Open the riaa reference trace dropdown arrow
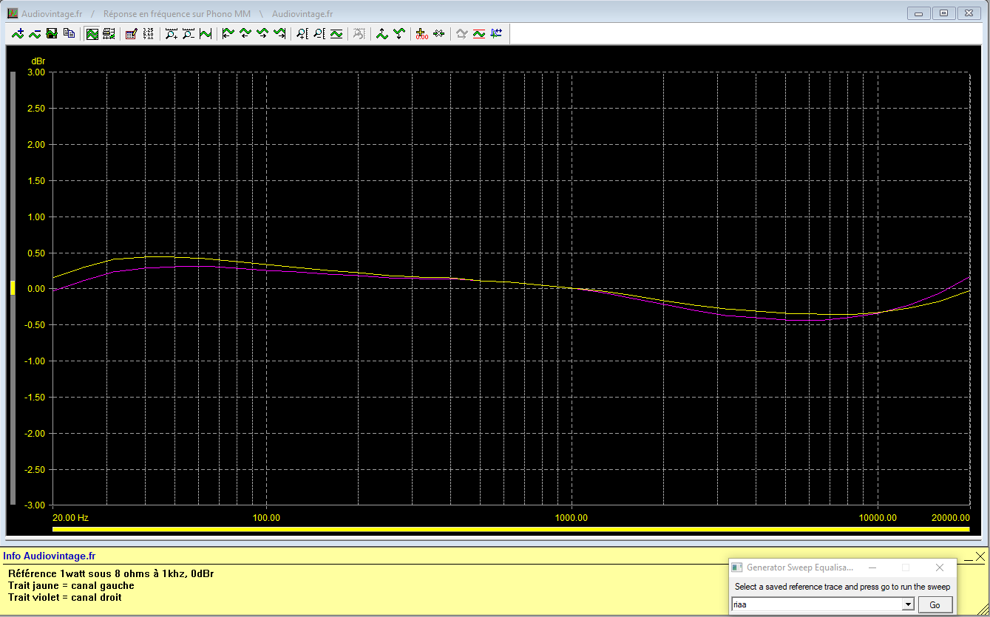The height and width of the screenshot is (617, 990). pyautogui.click(x=908, y=605)
